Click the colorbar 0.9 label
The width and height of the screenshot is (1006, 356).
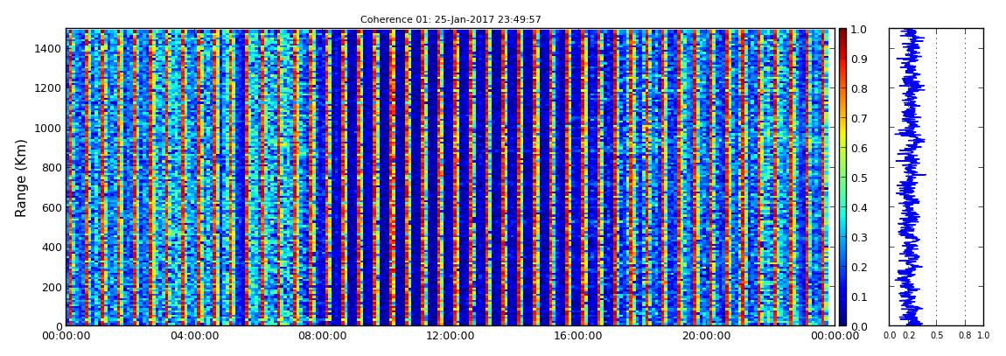tap(858, 59)
